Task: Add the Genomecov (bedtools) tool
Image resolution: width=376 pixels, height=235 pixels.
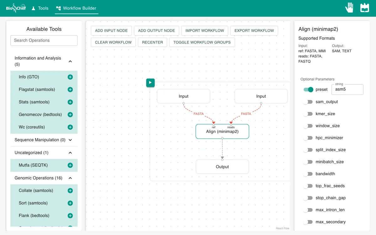Action: [70, 115]
